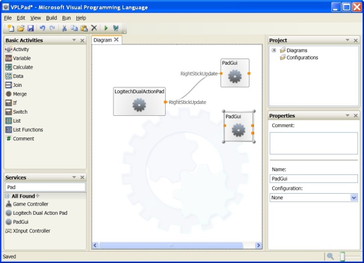Close the Project panel
The width and height of the screenshot is (364, 263).
[355, 40]
